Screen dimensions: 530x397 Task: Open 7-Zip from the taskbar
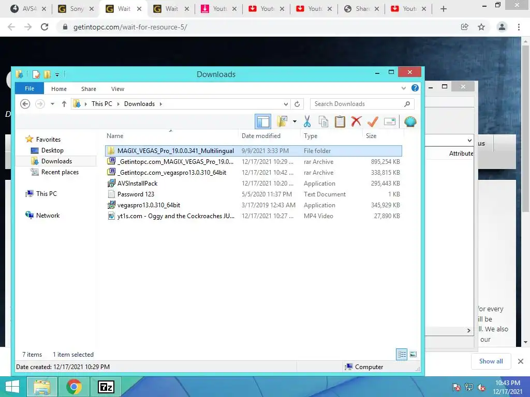coord(106,387)
